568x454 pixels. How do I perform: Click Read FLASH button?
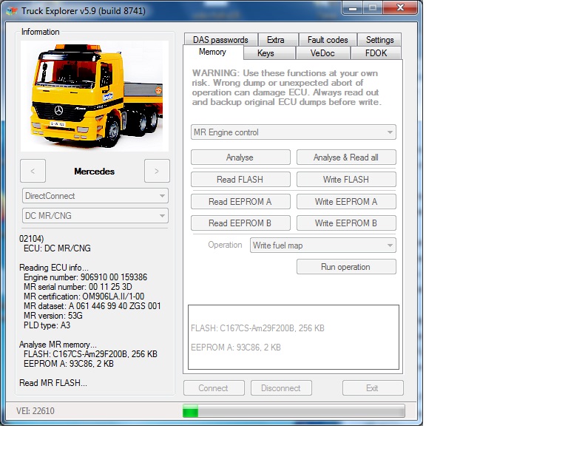click(x=240, y=180)
